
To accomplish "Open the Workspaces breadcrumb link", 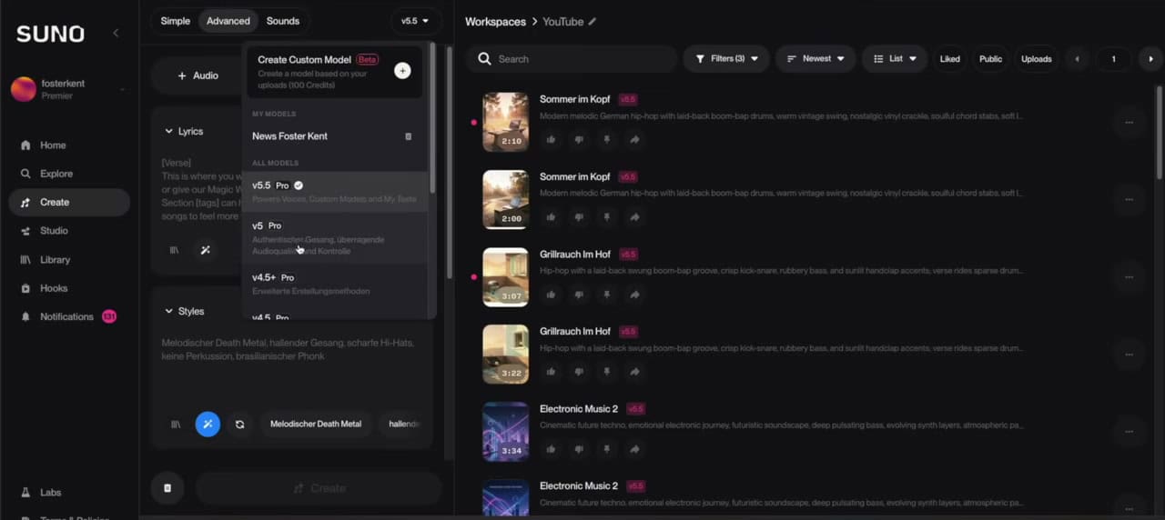I will coord(495,21).
